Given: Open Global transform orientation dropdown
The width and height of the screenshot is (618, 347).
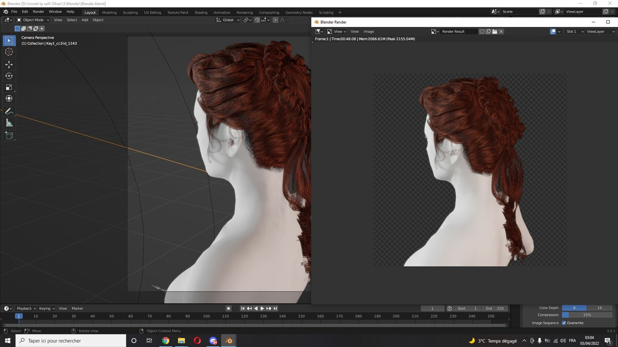Looking at the screenshot, I should click(x=228, y=20).
